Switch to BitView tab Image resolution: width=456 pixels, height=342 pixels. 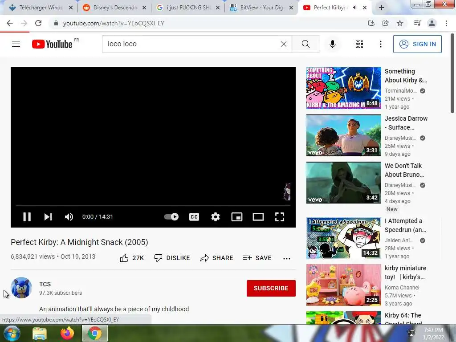tap(261, 8)
